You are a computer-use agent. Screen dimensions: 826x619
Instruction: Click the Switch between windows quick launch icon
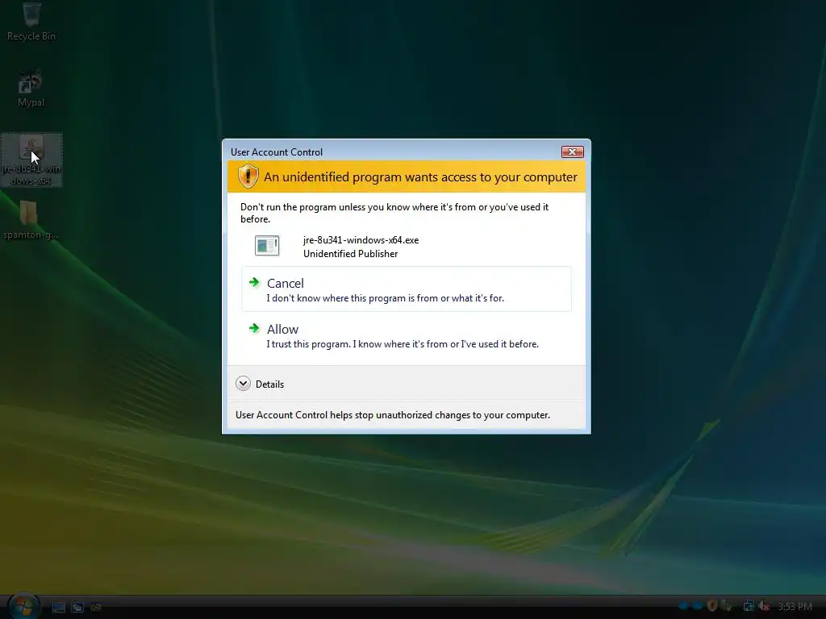coord(77,608)
